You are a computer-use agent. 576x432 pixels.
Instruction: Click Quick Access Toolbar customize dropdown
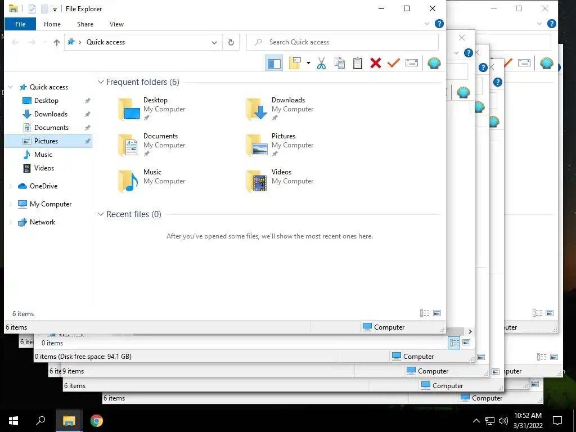point(55,9)
